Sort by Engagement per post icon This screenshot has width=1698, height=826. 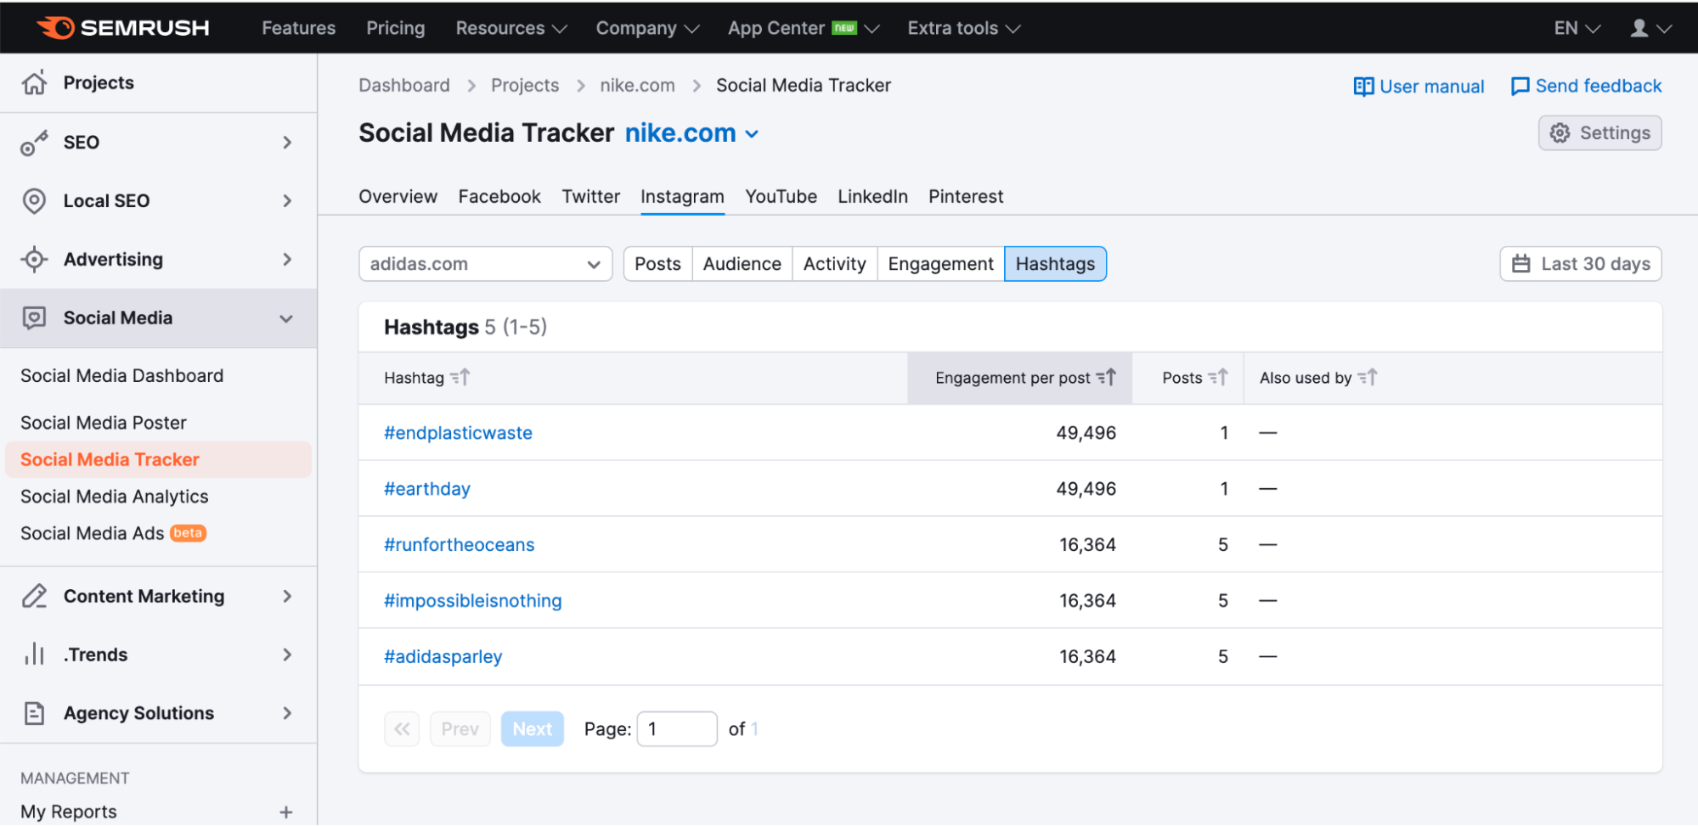click(x=1106, y=378)
